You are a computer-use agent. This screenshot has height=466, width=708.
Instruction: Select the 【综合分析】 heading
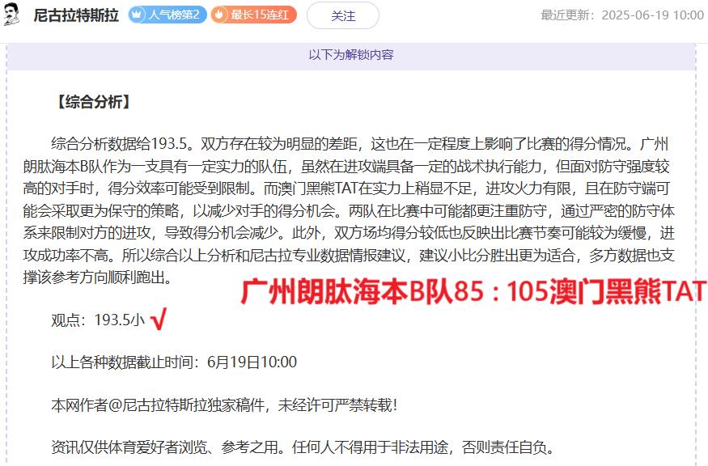click(94, 102)
